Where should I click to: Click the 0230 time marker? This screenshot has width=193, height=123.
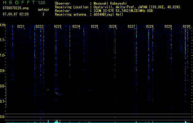click(x=187, y=26)
